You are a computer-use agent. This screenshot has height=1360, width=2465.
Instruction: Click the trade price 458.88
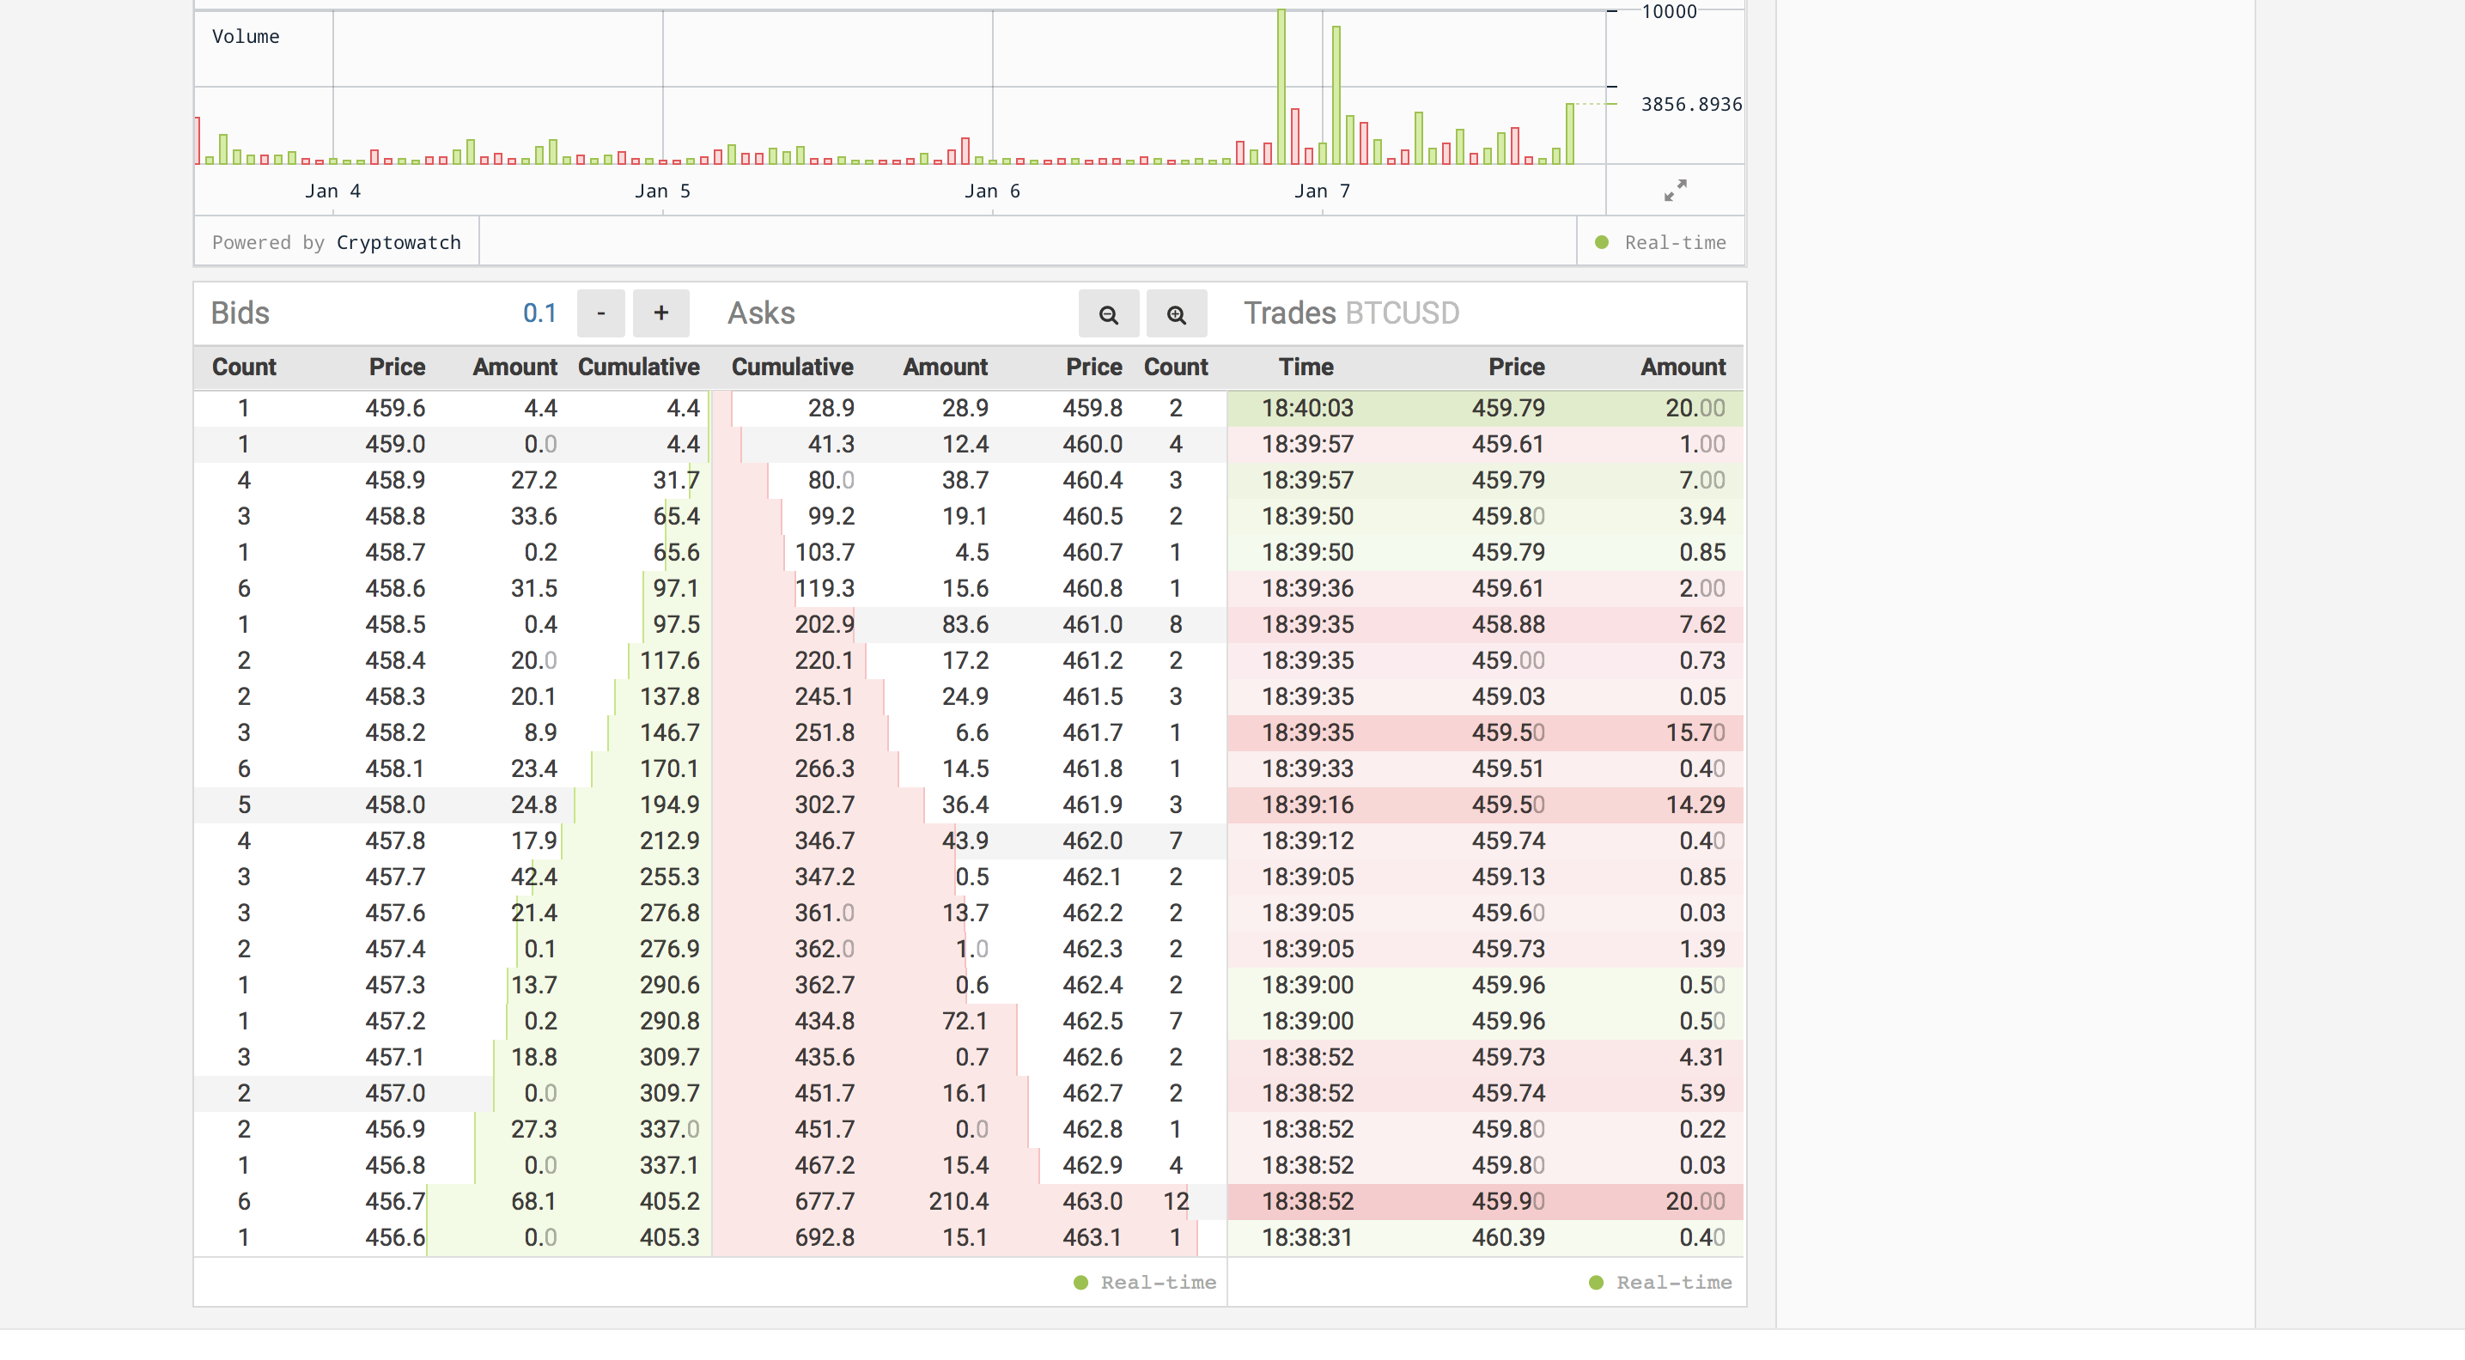tap(1508, 624)
